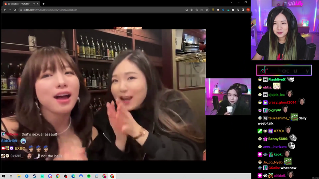Viewport: 319px width, 179px height.
Task: Open File Explorer from the taskbar
Action: pyautogui.click(x=19, y=176)
